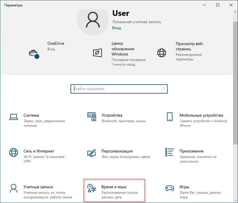Viewport: 238px width, 203px height.
Task: Open the "Система" settings category label
Action: (x=31, y=115)
